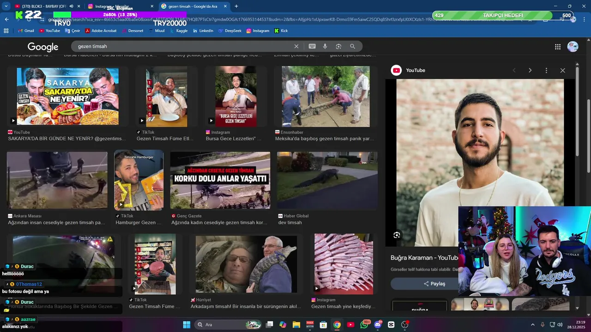Image resolution: width=591 pixels, height=332 pixels.
Task: Open Gezen timsah yine keşfediy... Instagram result
Action: pyautogui.click(x=343, y=306)
